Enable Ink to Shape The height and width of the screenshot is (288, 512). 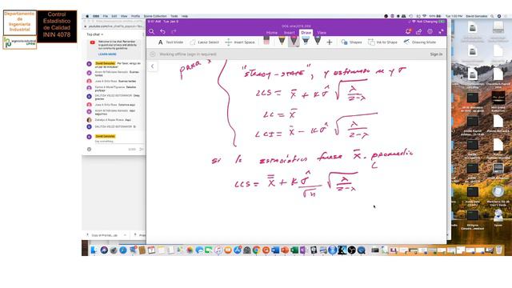coord(382,42)
